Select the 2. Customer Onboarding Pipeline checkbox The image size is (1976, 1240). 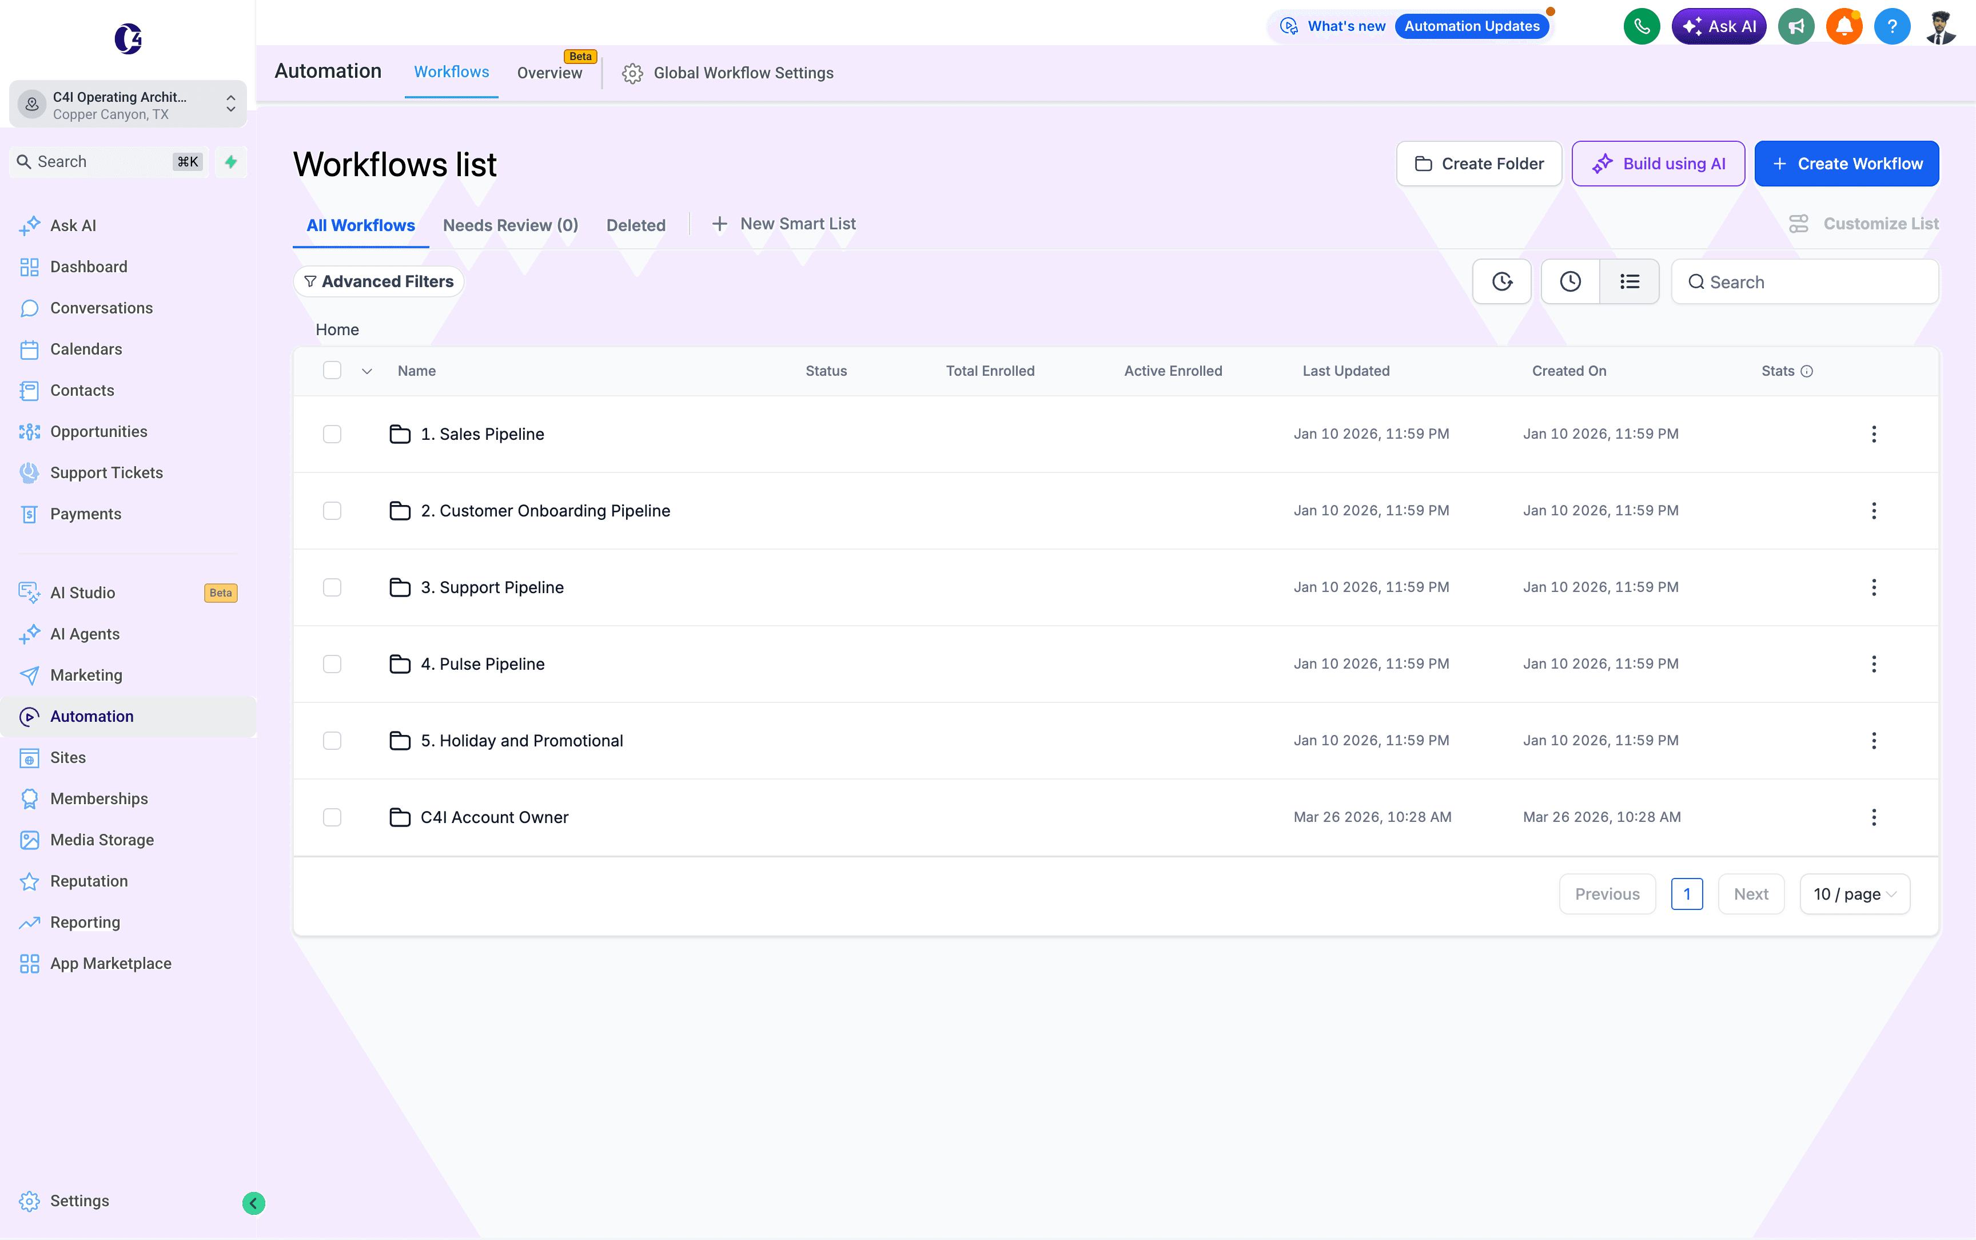point(332,510)
